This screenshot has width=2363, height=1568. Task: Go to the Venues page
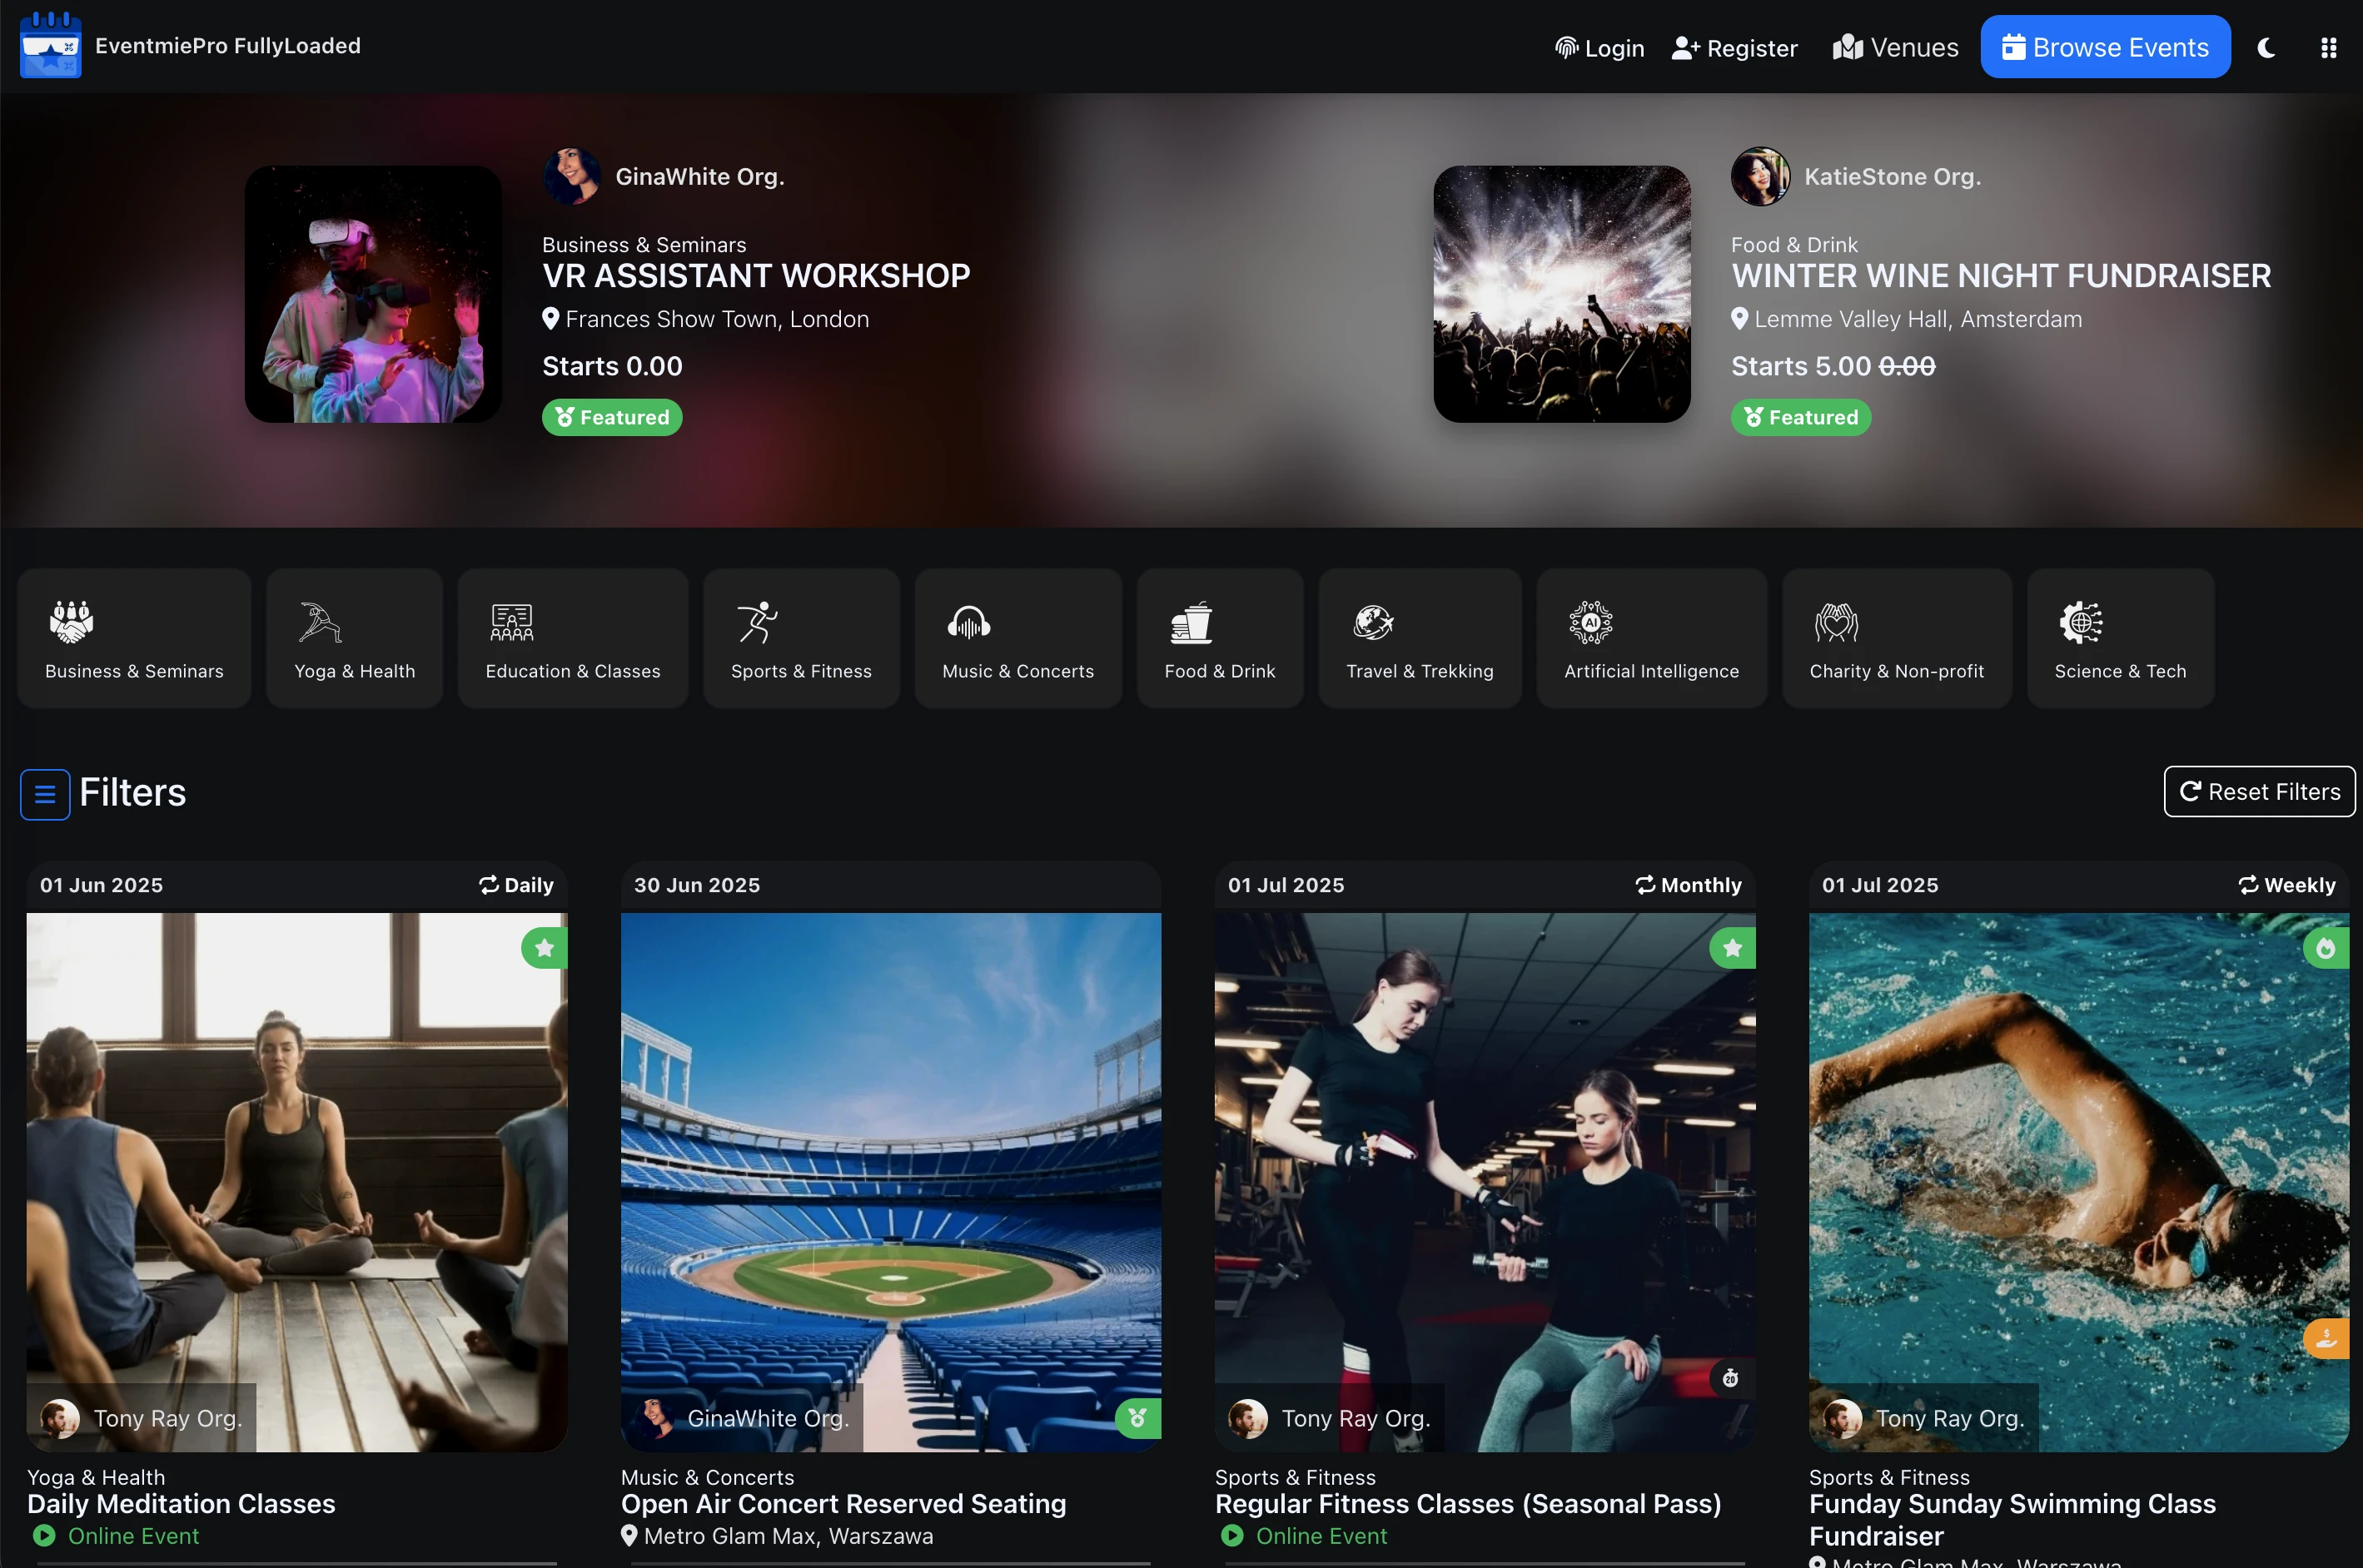click(1895, 48)
